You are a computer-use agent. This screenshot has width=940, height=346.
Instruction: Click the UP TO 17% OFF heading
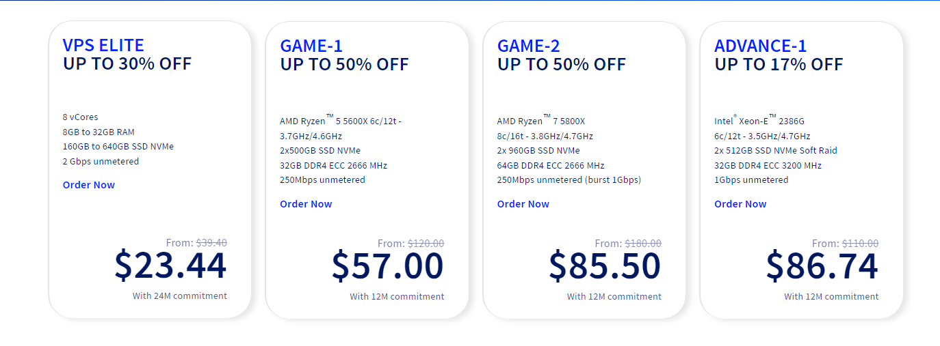[x=779, y=64]
